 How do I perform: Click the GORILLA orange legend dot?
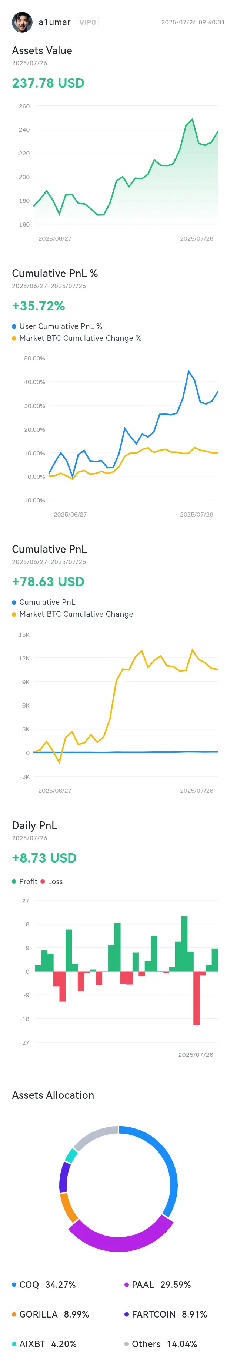point(14,1314)
